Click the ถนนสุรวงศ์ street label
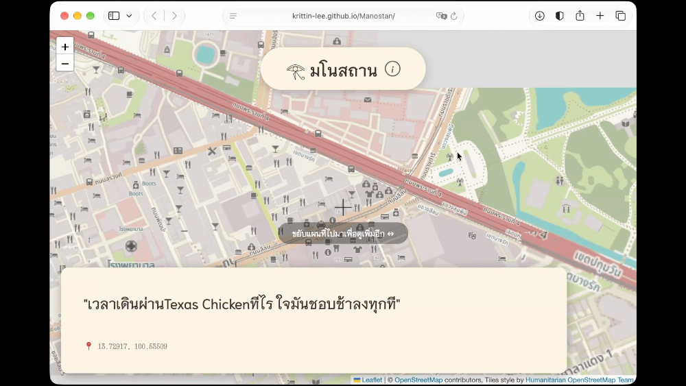The width and height of the screenshot is (686, 386). pyautogui.click(x=108, y=178)
